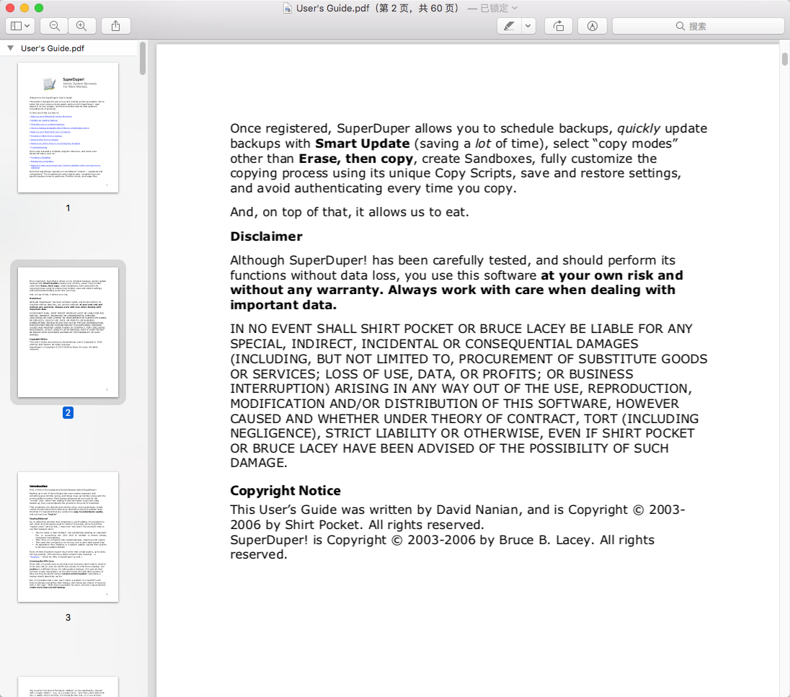Click the 'Copyright Notice' heading text
790x697 pixels.
[x=285, y=490]
